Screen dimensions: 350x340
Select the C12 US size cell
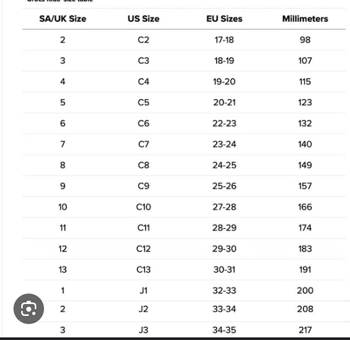pos(144,249)
